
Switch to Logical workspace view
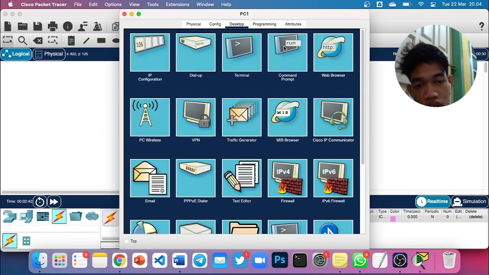(16, 54)
